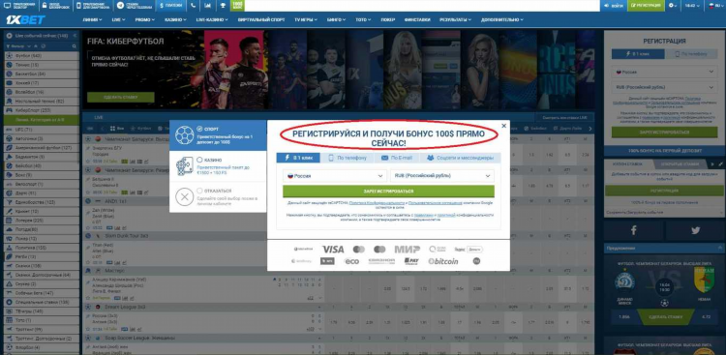This screenshot has width=726, height=355.
Task: Click the casino cards icon of Casino bonus
Action: tap(184, 165)
